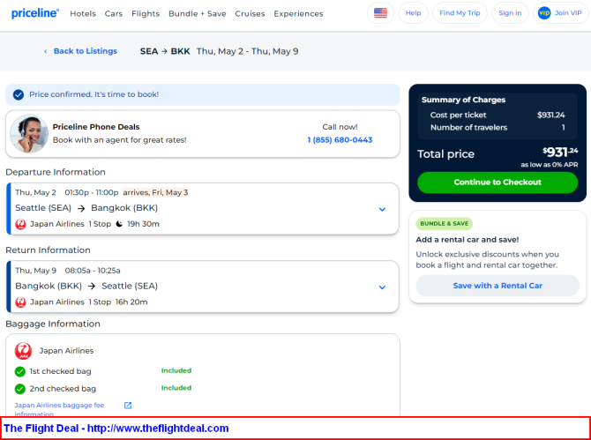Click the "arrives, Fri, May 3" notice
591x440 pixels.
[x=155, y=192]
